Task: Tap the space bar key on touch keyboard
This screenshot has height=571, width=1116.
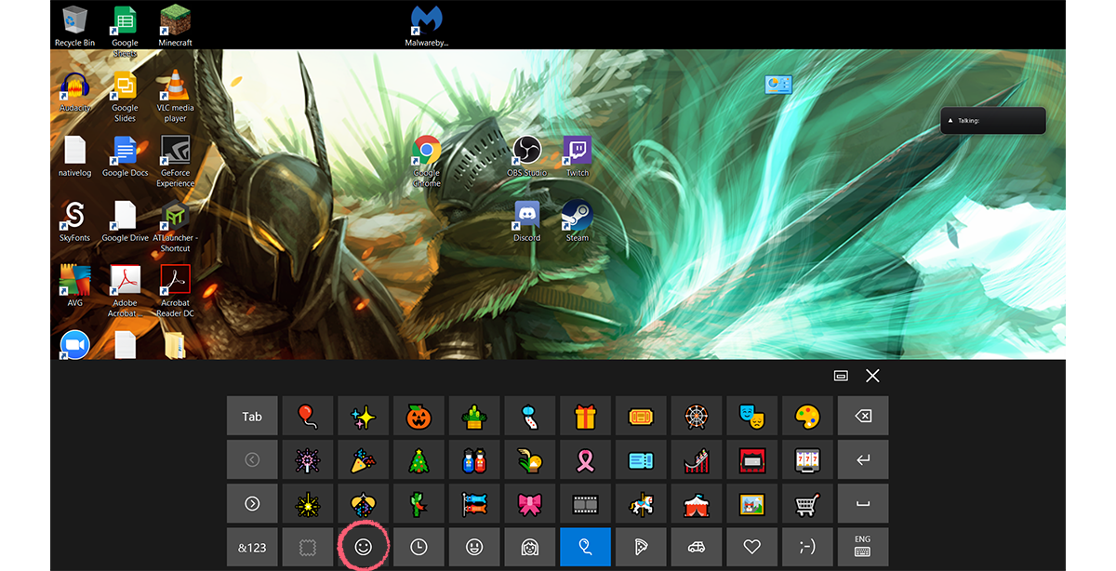Action: pyautogui.click(x=863, y=503)
